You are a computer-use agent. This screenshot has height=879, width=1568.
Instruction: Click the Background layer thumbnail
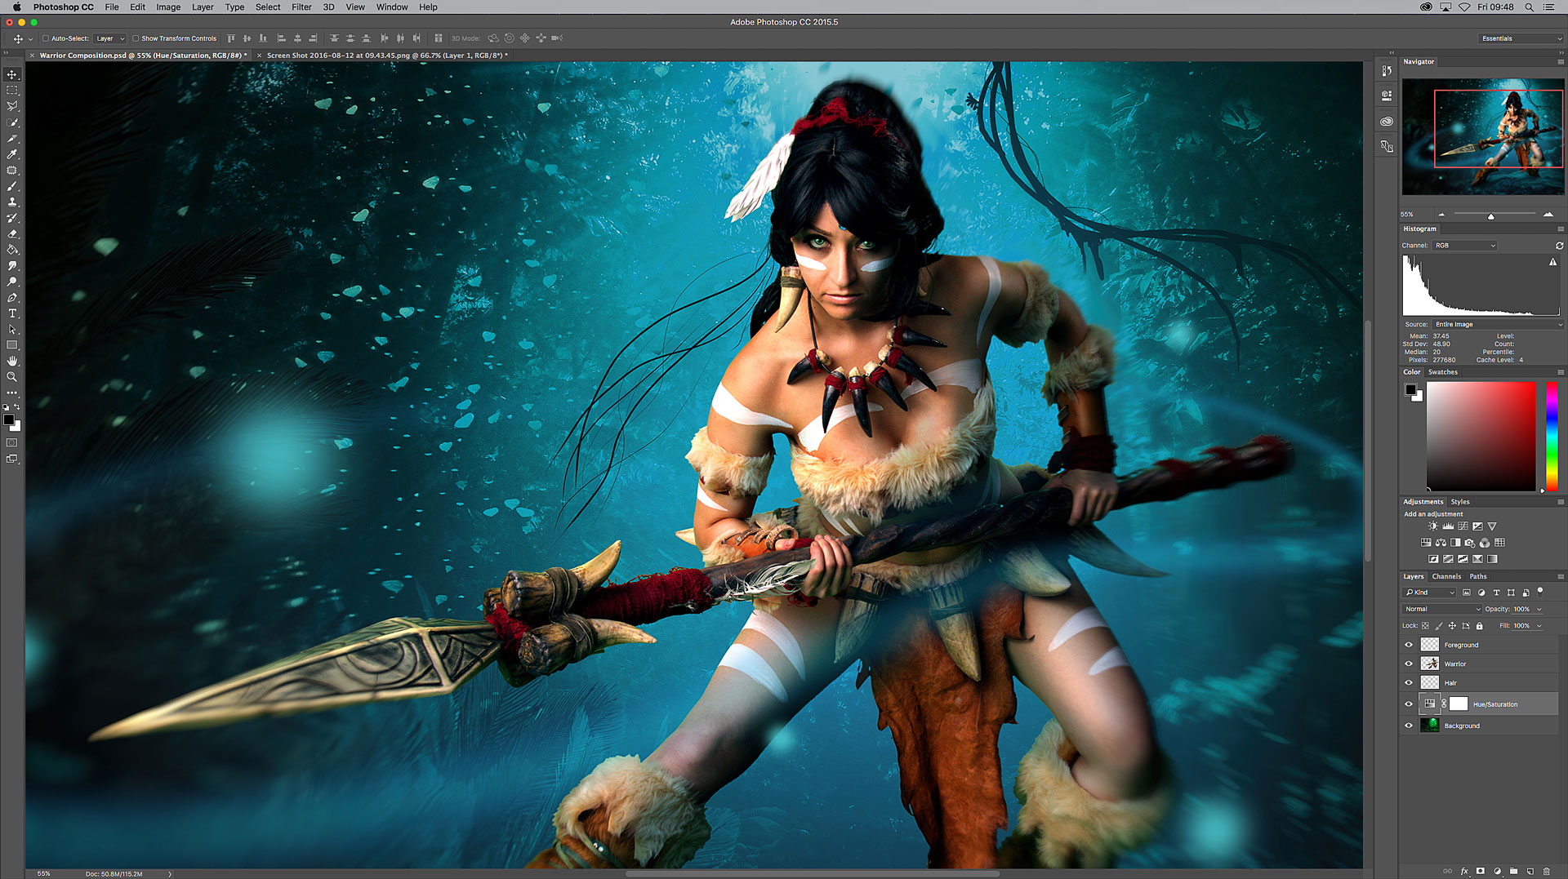(1430, 726)
